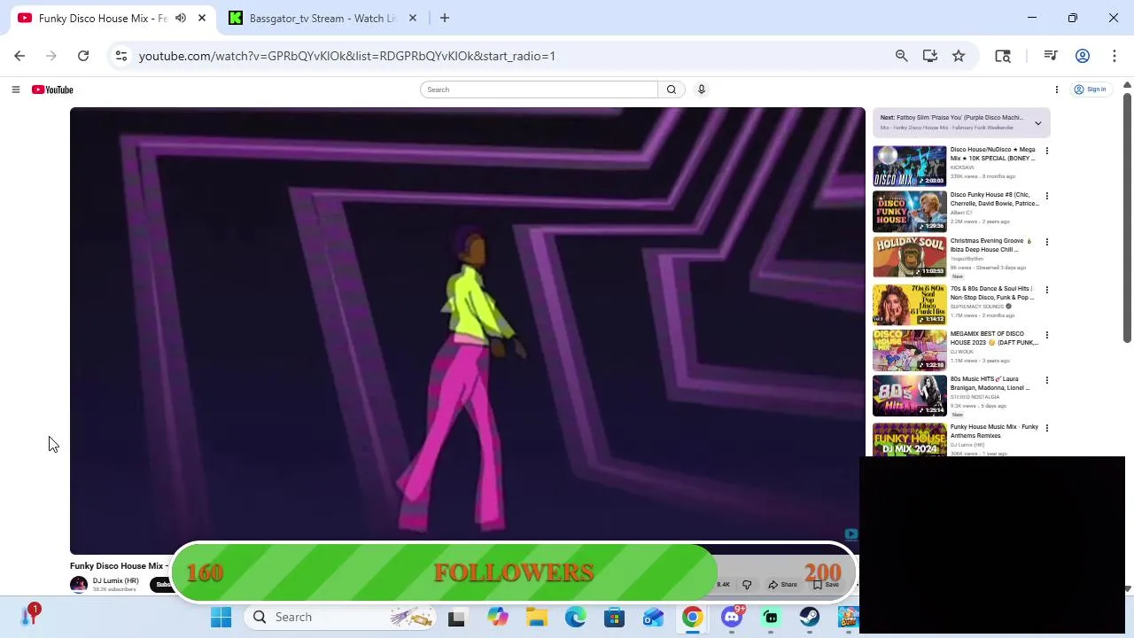Open a new browser tab
Image resolution: width=1134 pixels, height=638 pixels.
point(445,18)
